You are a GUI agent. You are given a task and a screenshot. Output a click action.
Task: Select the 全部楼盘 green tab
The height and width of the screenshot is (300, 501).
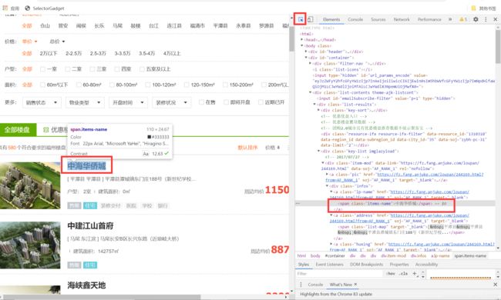(18, 130)
